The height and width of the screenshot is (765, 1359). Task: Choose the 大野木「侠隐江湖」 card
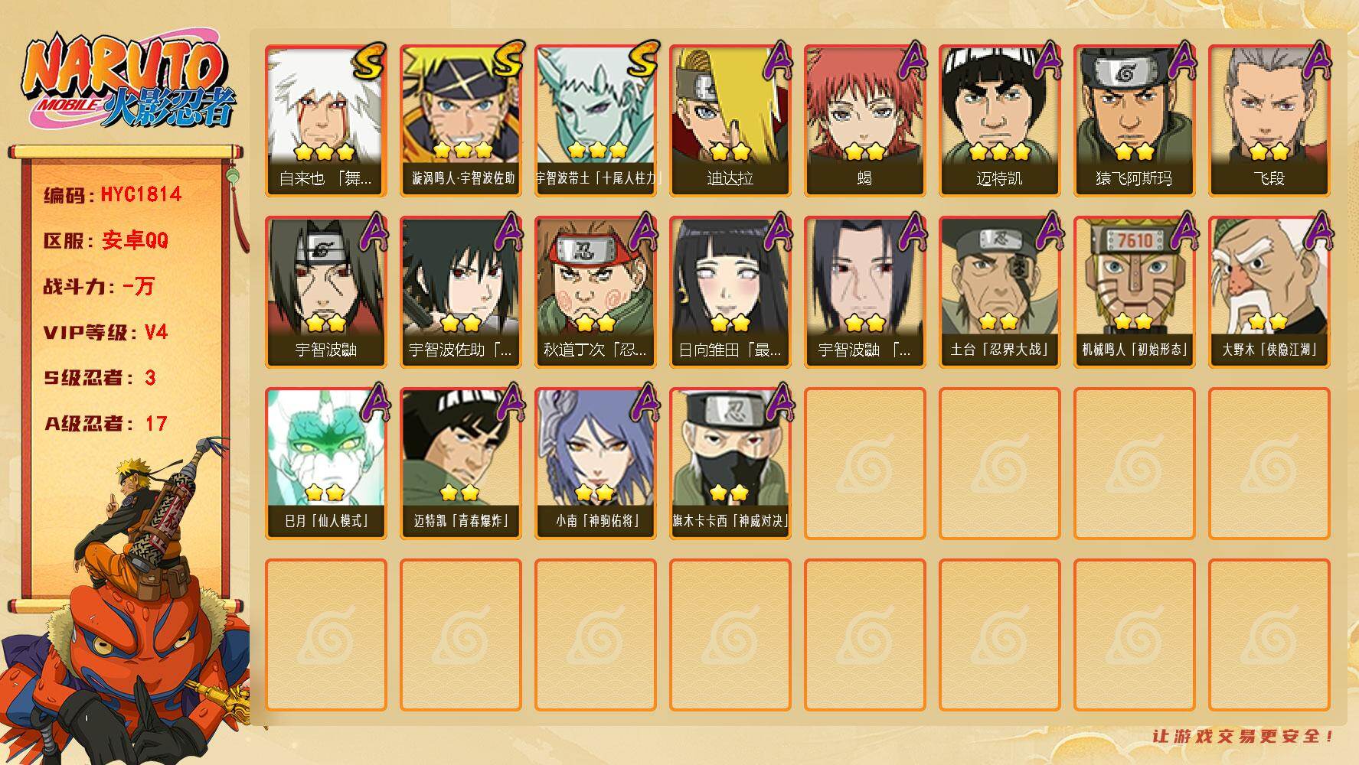1269,291
